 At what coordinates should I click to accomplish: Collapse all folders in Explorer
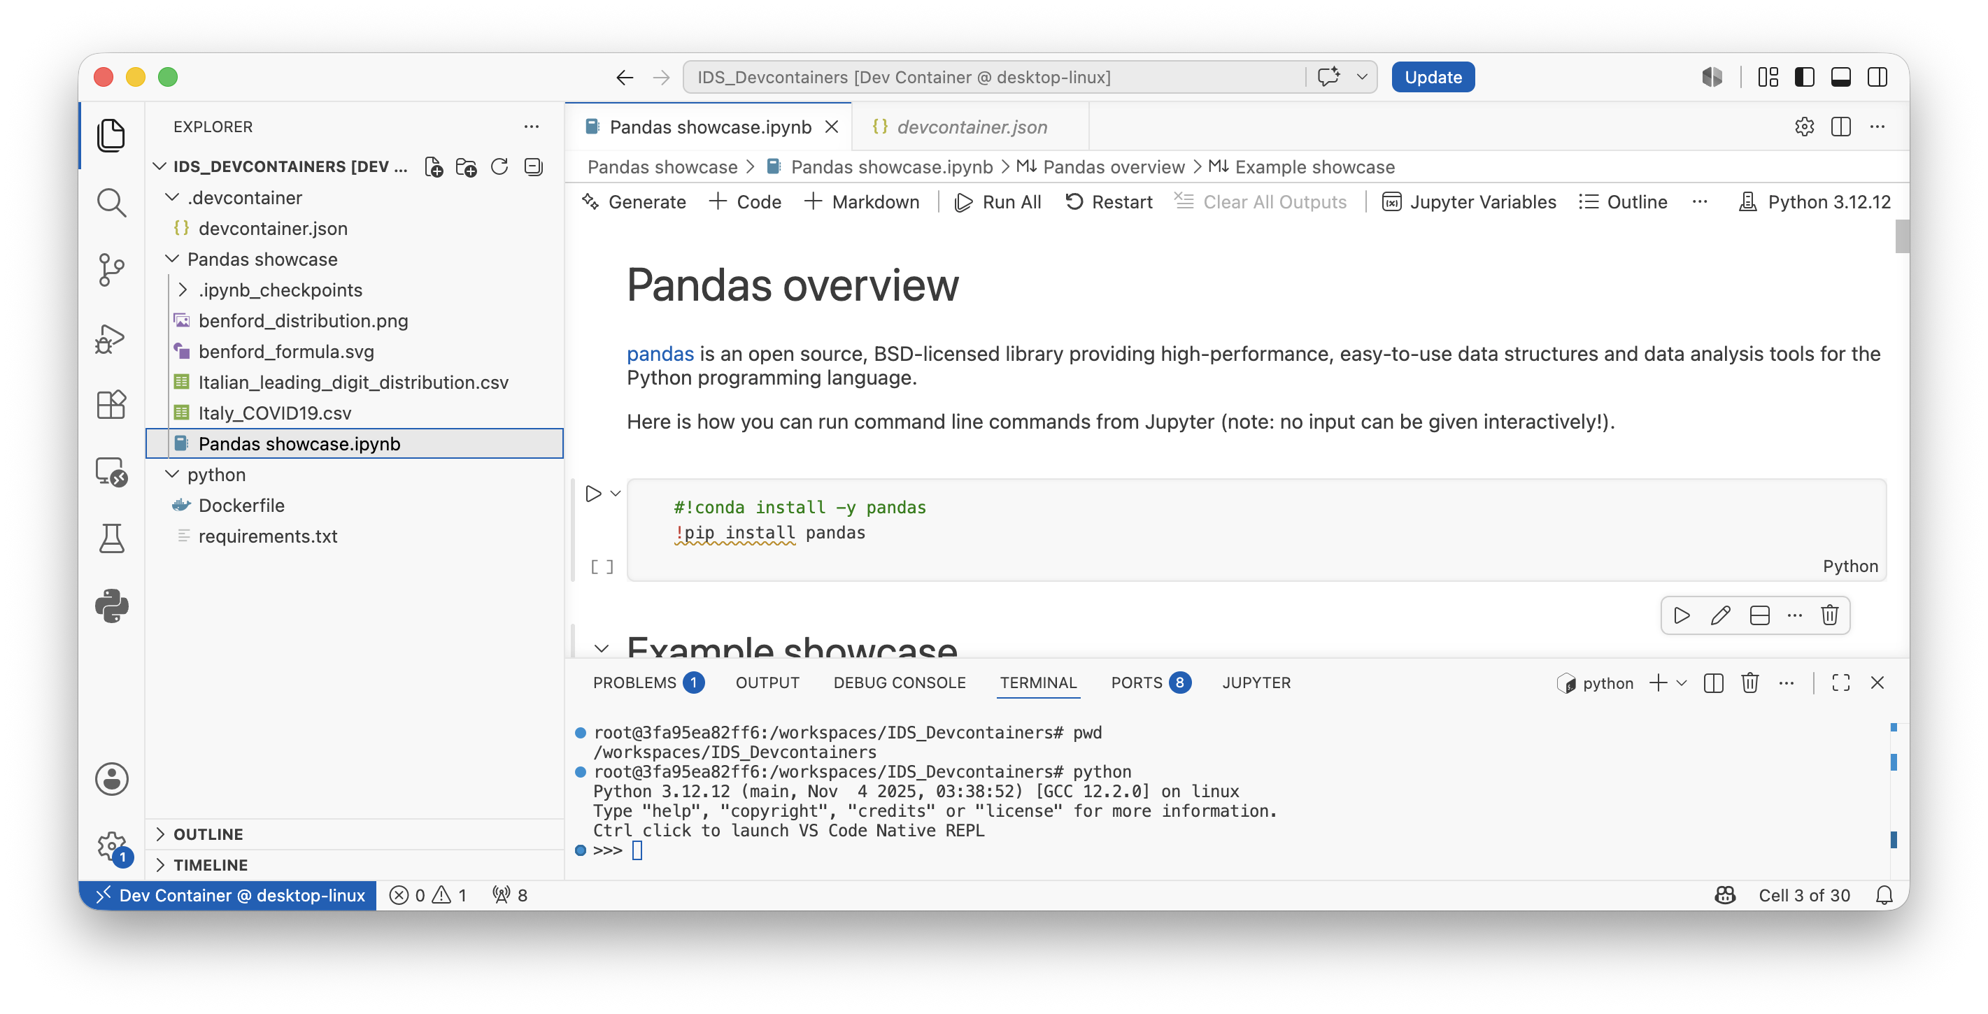tap(533, 166)
